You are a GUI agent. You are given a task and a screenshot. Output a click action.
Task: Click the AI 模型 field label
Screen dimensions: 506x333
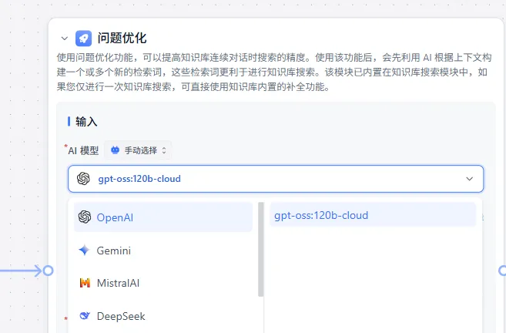point(83,150)
